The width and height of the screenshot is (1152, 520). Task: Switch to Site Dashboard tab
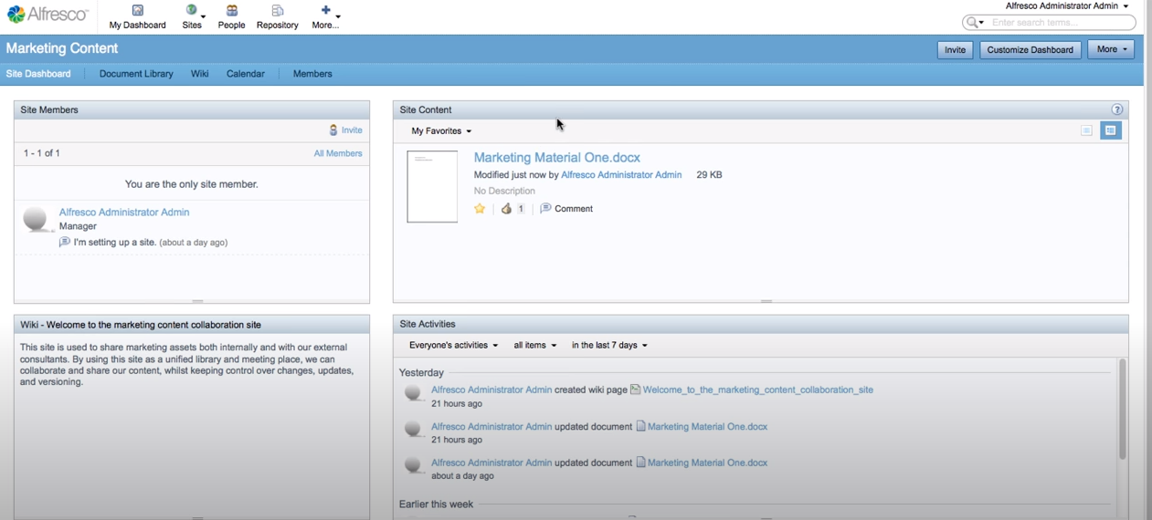(x=38, y=74)
